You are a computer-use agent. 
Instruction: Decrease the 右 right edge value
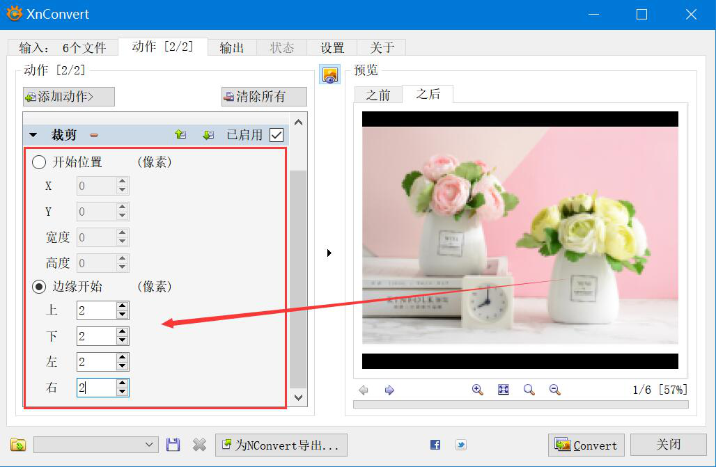[122, 392]
